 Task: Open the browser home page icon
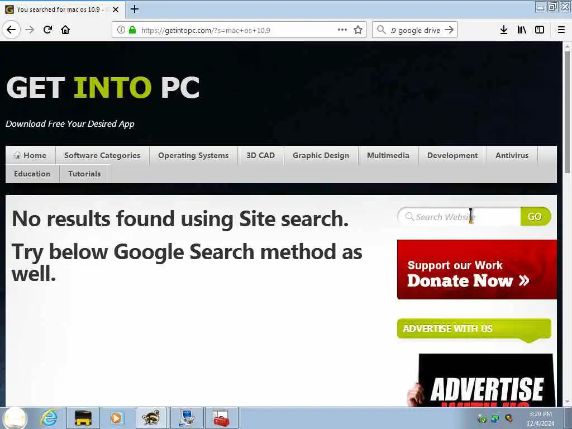pos(65,30)
